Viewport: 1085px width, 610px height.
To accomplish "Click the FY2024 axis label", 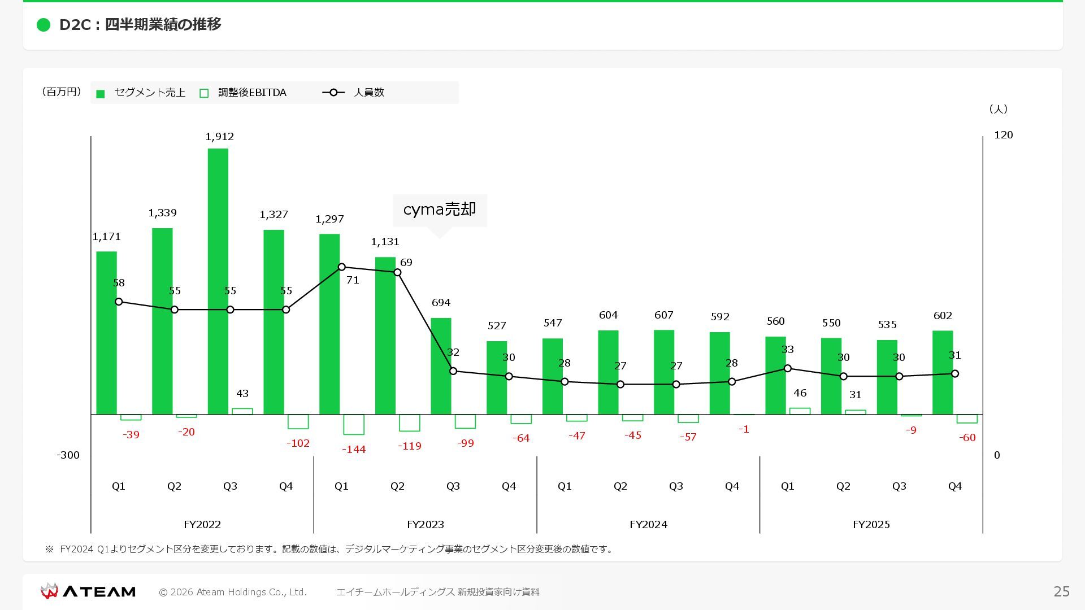I will pos(648,525).
